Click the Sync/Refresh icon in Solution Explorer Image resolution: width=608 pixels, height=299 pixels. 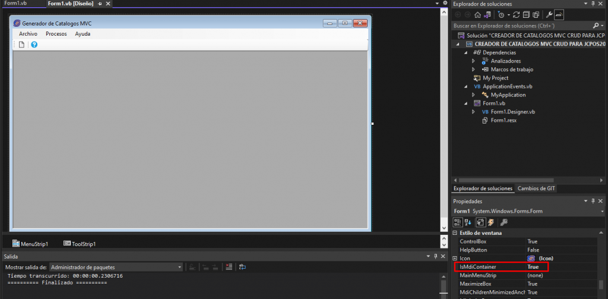tap(516, 15)
